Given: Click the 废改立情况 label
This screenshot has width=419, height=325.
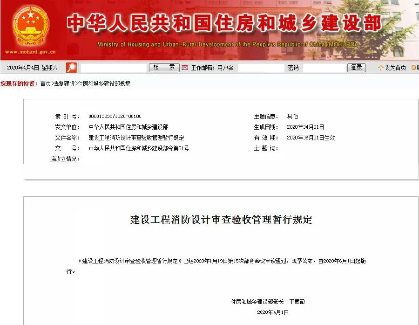Looking at the screenshot, I should tap(65, 159).
